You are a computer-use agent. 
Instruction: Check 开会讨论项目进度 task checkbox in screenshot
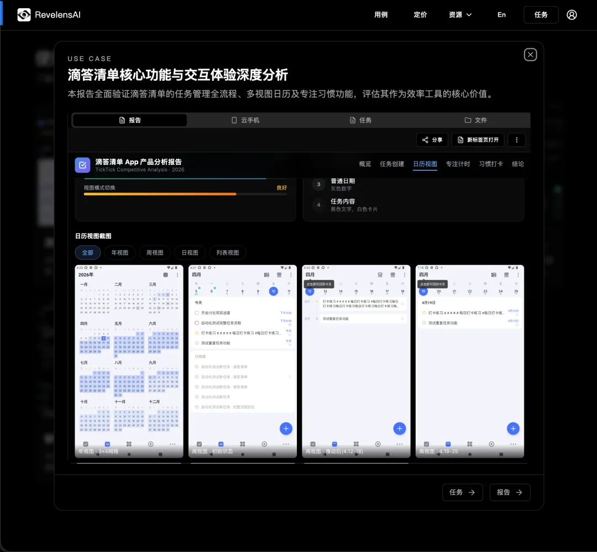coord(197,313)
